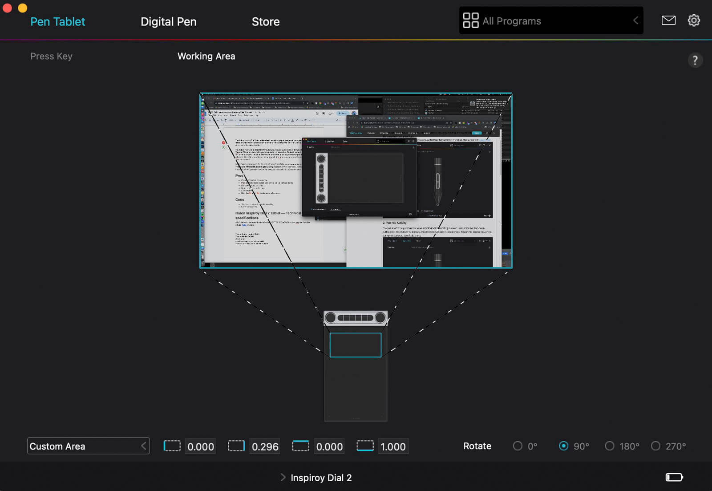The image size is (712, 491).
Task: Click the tablet active area rectangle
Action: click(356, 345)
